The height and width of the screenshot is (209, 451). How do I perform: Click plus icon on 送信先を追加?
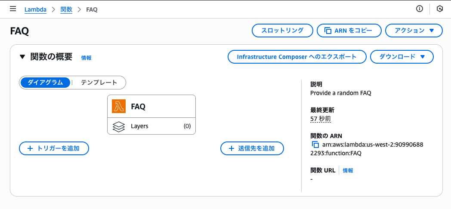232,148
